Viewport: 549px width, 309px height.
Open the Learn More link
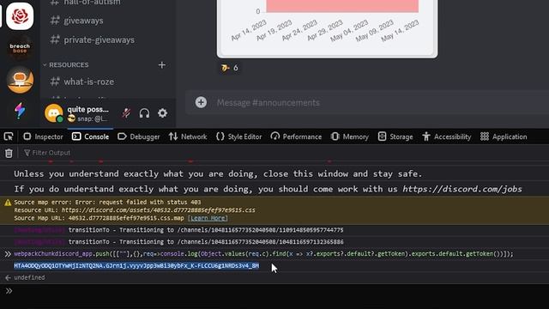(x=208, y=218)
